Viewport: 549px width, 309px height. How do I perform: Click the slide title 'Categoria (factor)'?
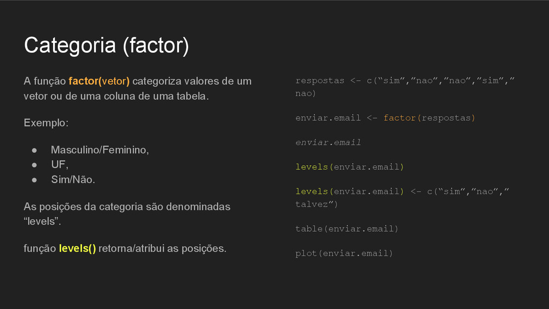[107, 46]
